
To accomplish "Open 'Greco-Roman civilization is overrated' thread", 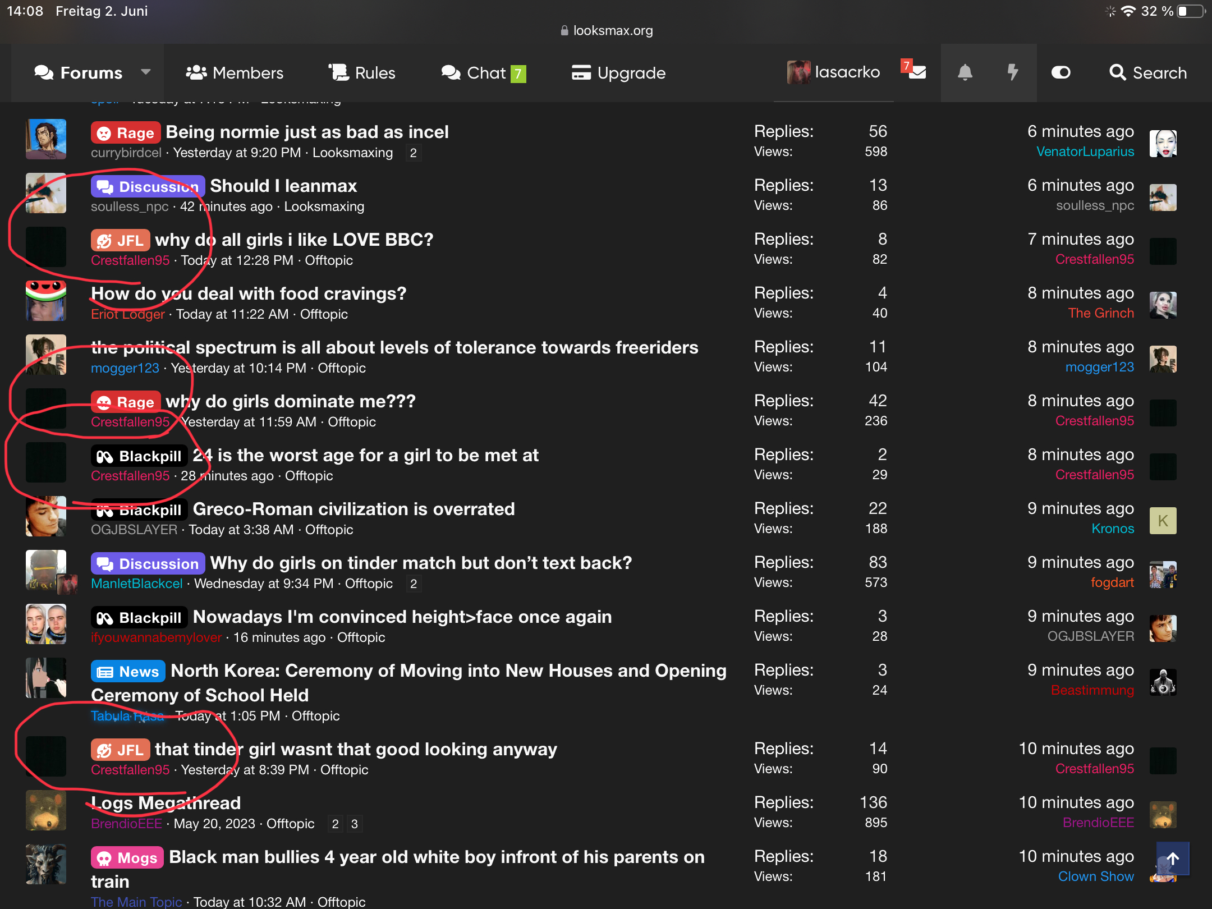I will (x=353, y=509).
